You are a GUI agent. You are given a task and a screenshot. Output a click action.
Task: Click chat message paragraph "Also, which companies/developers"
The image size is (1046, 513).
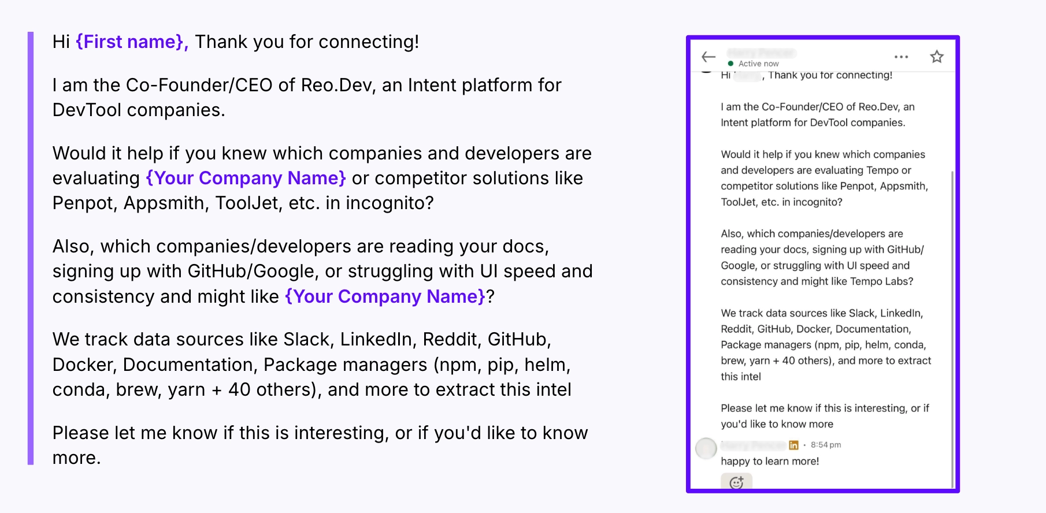[x=822, y=257]
